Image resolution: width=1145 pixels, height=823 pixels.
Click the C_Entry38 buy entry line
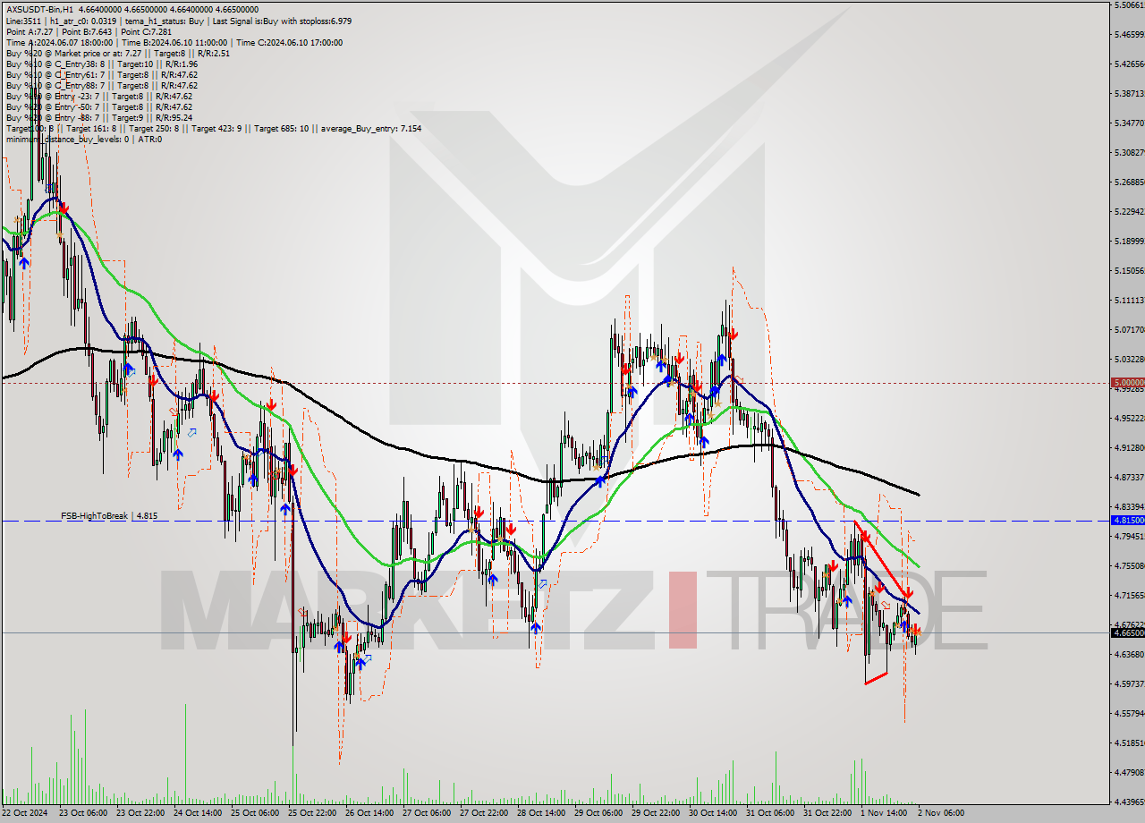click(101, 64)
